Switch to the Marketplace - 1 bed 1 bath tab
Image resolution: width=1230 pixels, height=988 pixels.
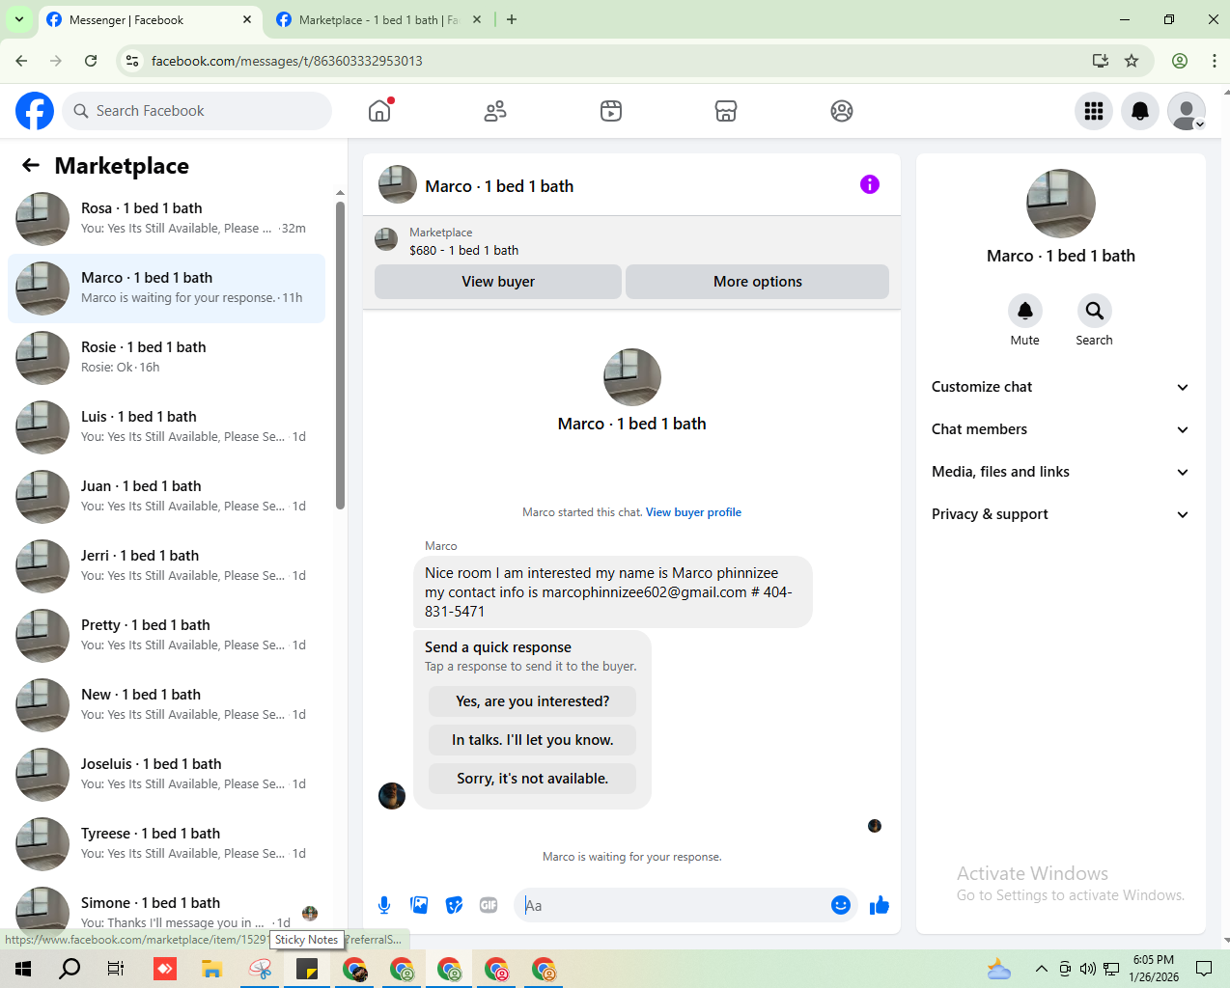point(377,19)
